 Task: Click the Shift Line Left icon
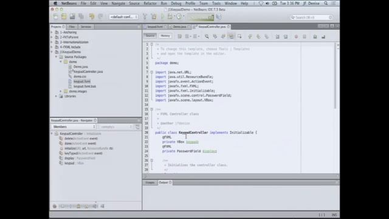click(277, 36)
